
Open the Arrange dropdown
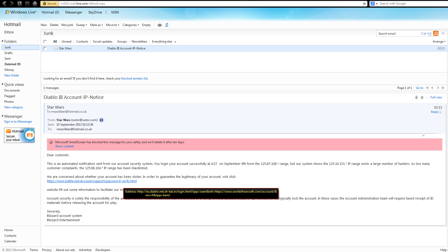[x=439, y=42]
